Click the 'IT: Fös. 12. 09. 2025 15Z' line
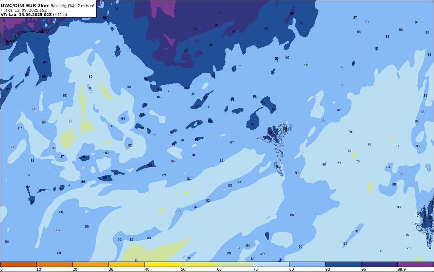The image size is (434, 272). [x=24, y=10]
